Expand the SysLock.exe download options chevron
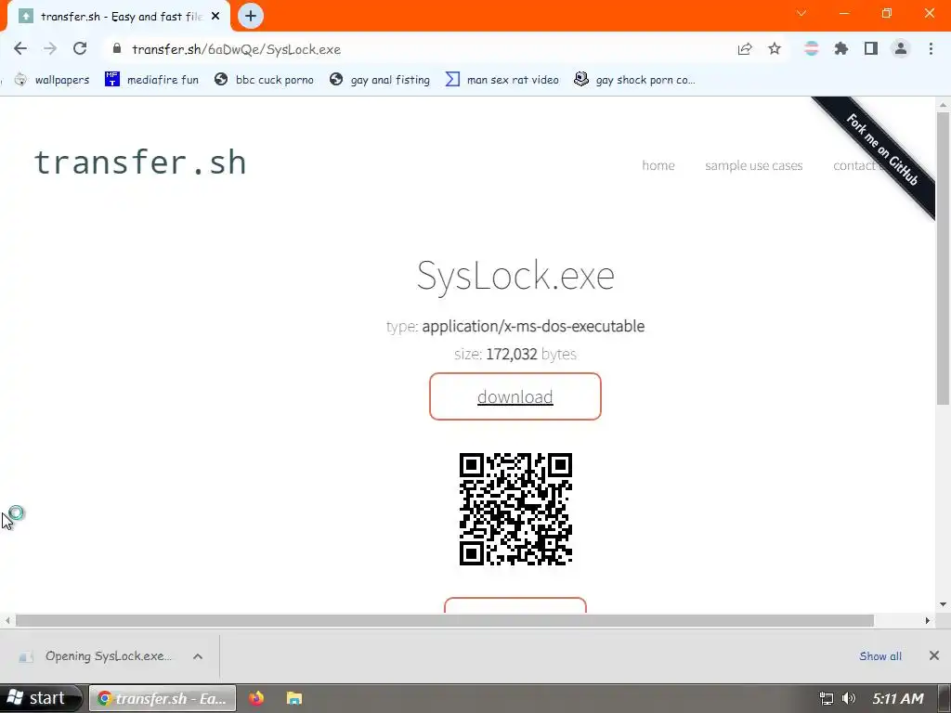The height and width of the screenshot is (713, 951). (x=198, y=656)
